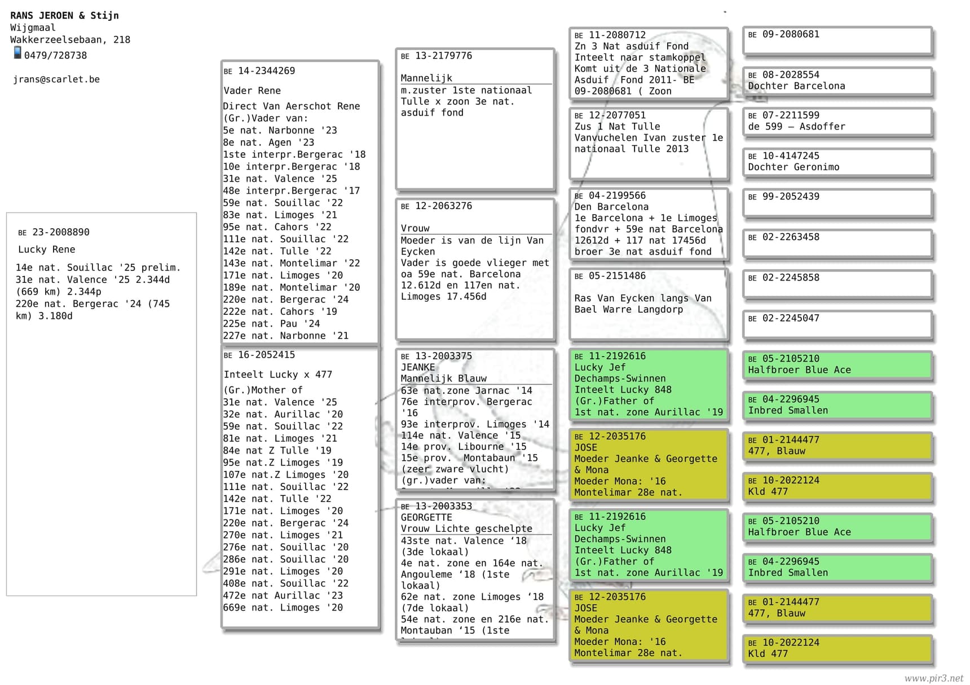
Task: Click the BE 11-2080712 ancestor box
Action: click(649, 63)
